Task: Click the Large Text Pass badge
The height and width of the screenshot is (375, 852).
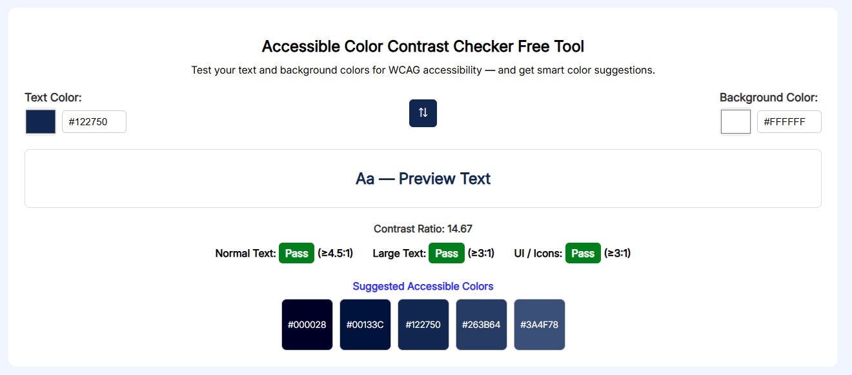Action: pos(446,253)
